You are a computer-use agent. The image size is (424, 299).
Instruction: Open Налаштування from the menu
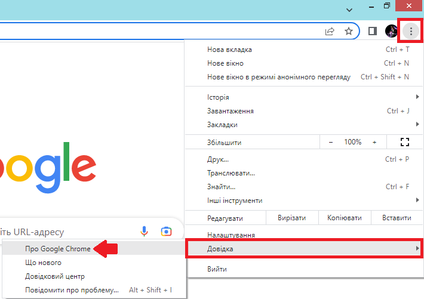pyautogui.click(x=231, y=235)
